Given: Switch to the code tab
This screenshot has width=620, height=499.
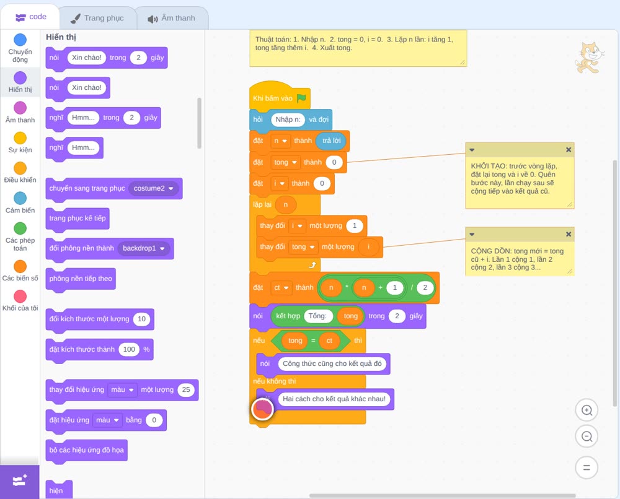Looking at the screenshot, I should (31, 17).
